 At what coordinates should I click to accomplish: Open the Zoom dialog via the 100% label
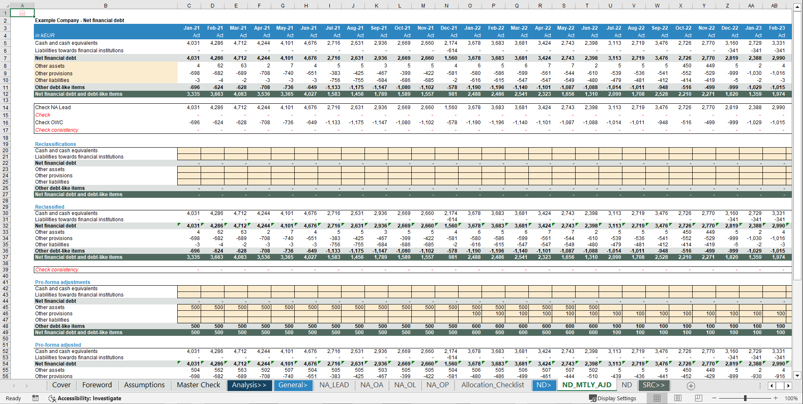pyautogui.click(x=791, y=398)
